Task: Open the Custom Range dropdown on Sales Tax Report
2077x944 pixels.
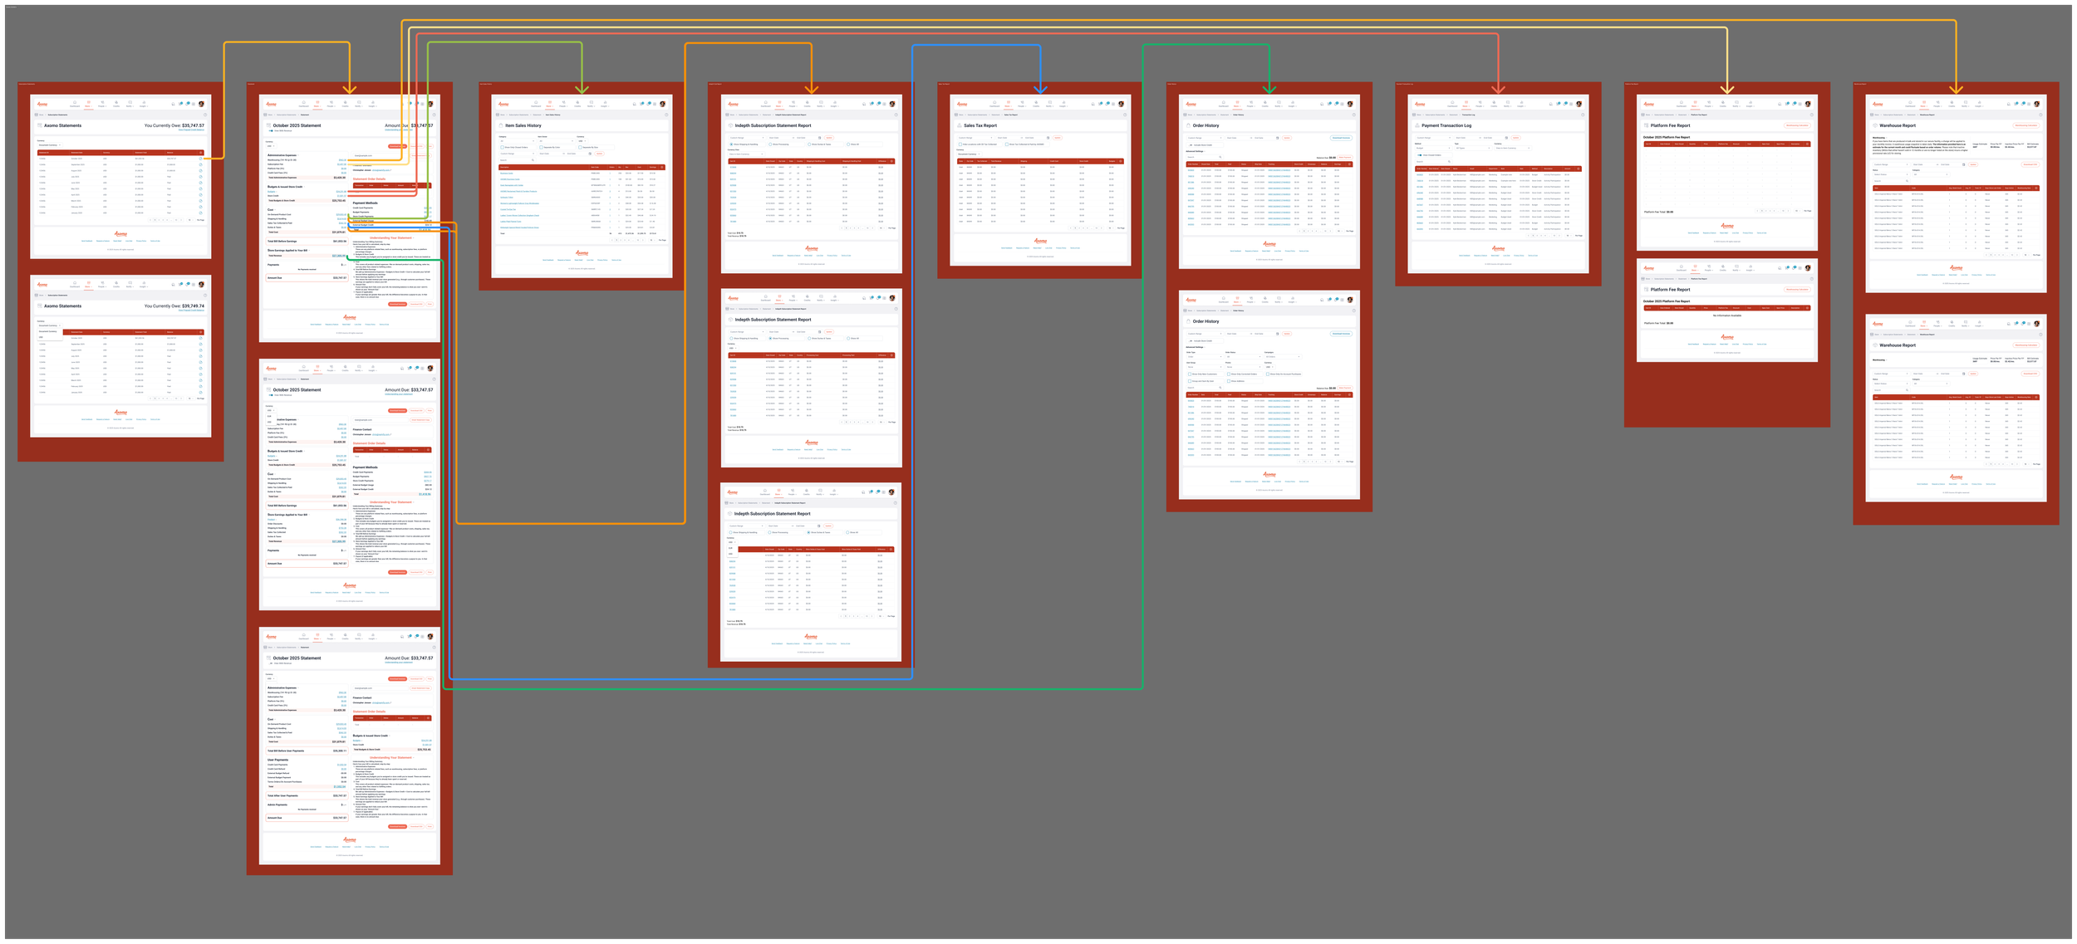Action: click(975, 138)
